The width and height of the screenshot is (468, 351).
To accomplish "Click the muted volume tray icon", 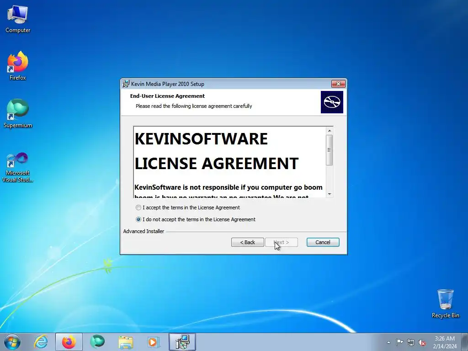I will pyautogui.click(x=422, y=342).
